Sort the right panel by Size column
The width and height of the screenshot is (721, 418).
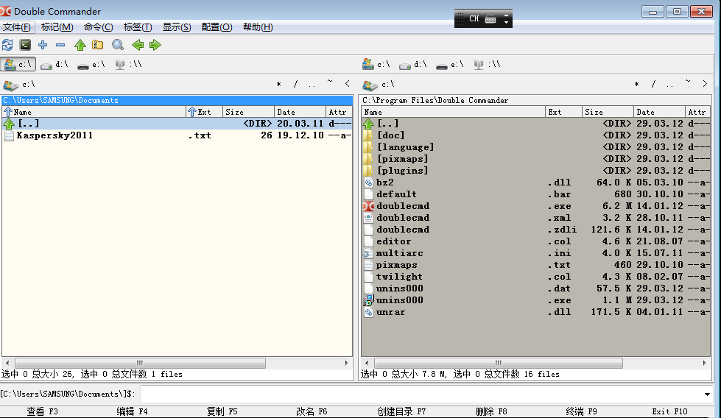608,112
